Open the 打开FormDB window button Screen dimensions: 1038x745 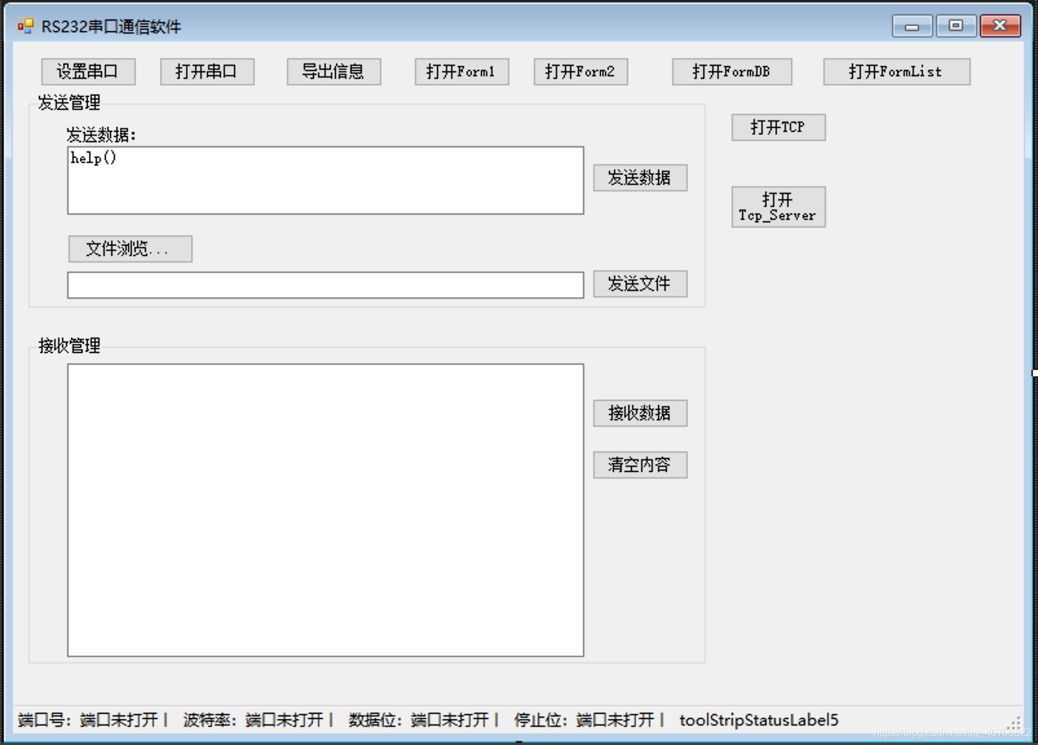point(732,72)
